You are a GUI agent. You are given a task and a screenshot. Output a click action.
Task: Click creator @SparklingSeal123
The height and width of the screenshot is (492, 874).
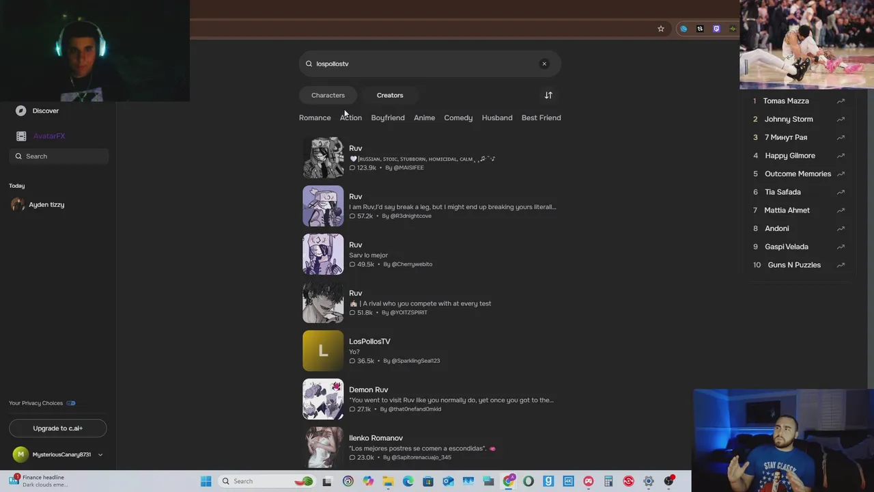point(415,361)
